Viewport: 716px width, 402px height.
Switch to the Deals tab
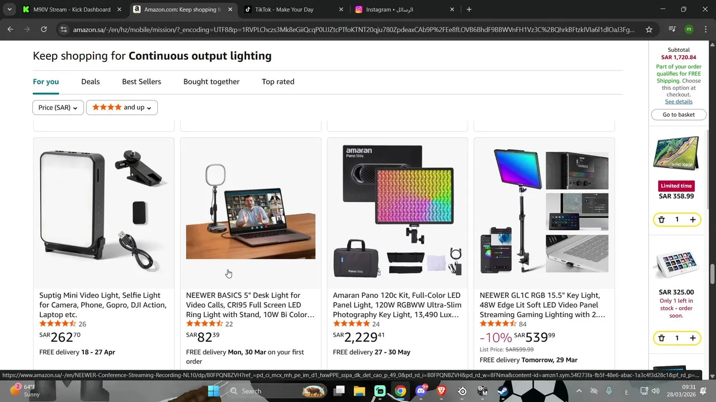click(90, 82)
